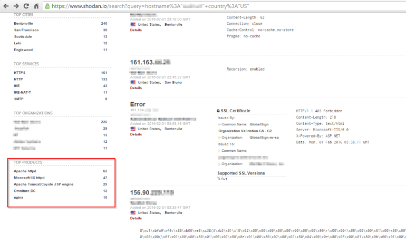Filter results by nginx product
Image resolution: width=406 pixels, height=244 pixels.
tap(18, 197)
